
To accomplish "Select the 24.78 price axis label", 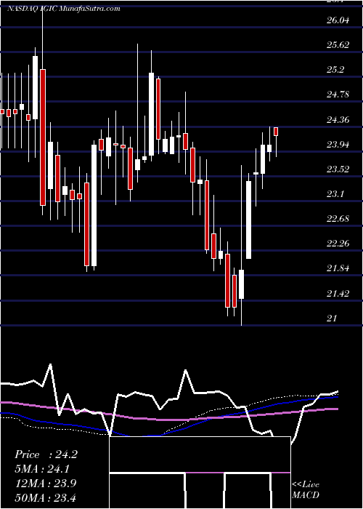I will point(338,95).
